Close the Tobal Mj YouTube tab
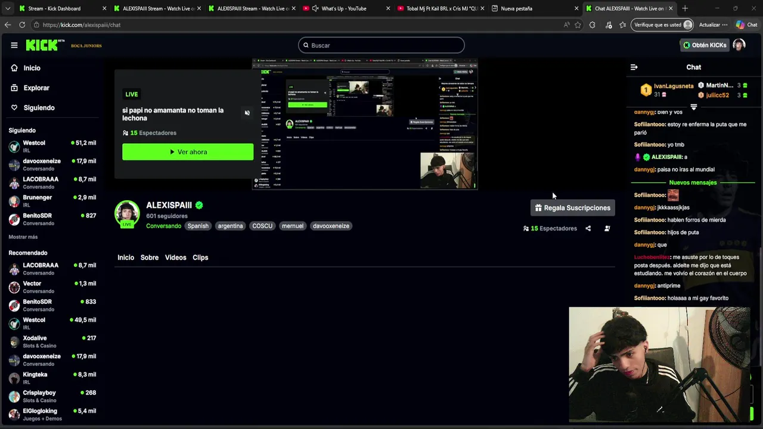Screen dimensions: 763x429 482,8
